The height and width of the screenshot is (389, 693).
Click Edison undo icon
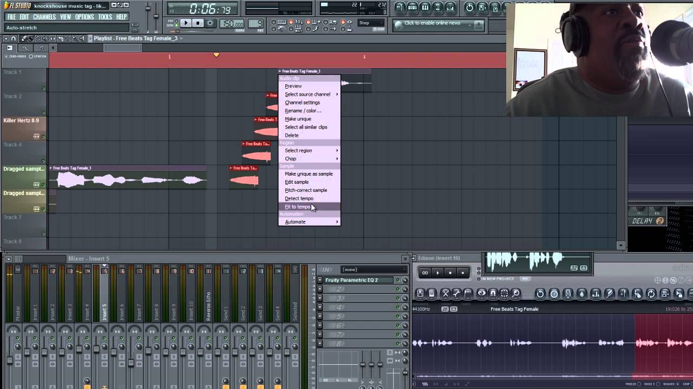click(540, 294)
